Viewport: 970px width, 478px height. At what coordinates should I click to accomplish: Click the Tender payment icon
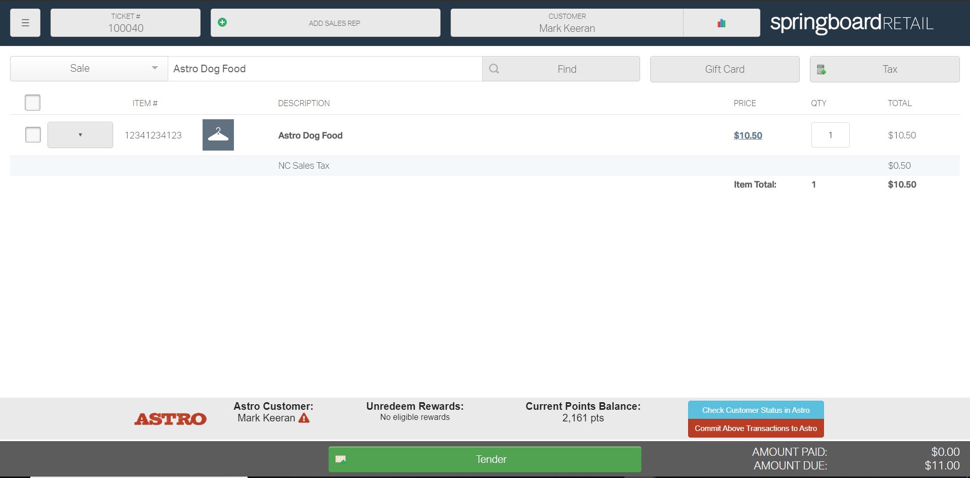tap(341, 459)
